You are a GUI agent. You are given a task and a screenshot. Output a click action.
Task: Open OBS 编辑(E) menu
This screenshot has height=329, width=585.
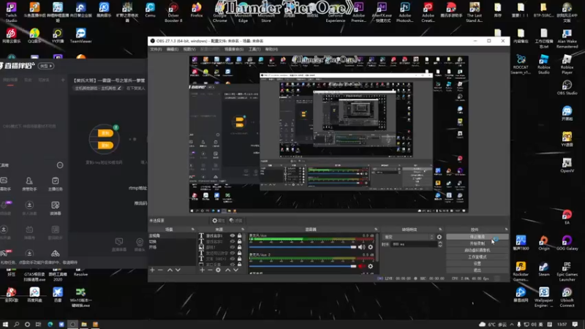173,49
